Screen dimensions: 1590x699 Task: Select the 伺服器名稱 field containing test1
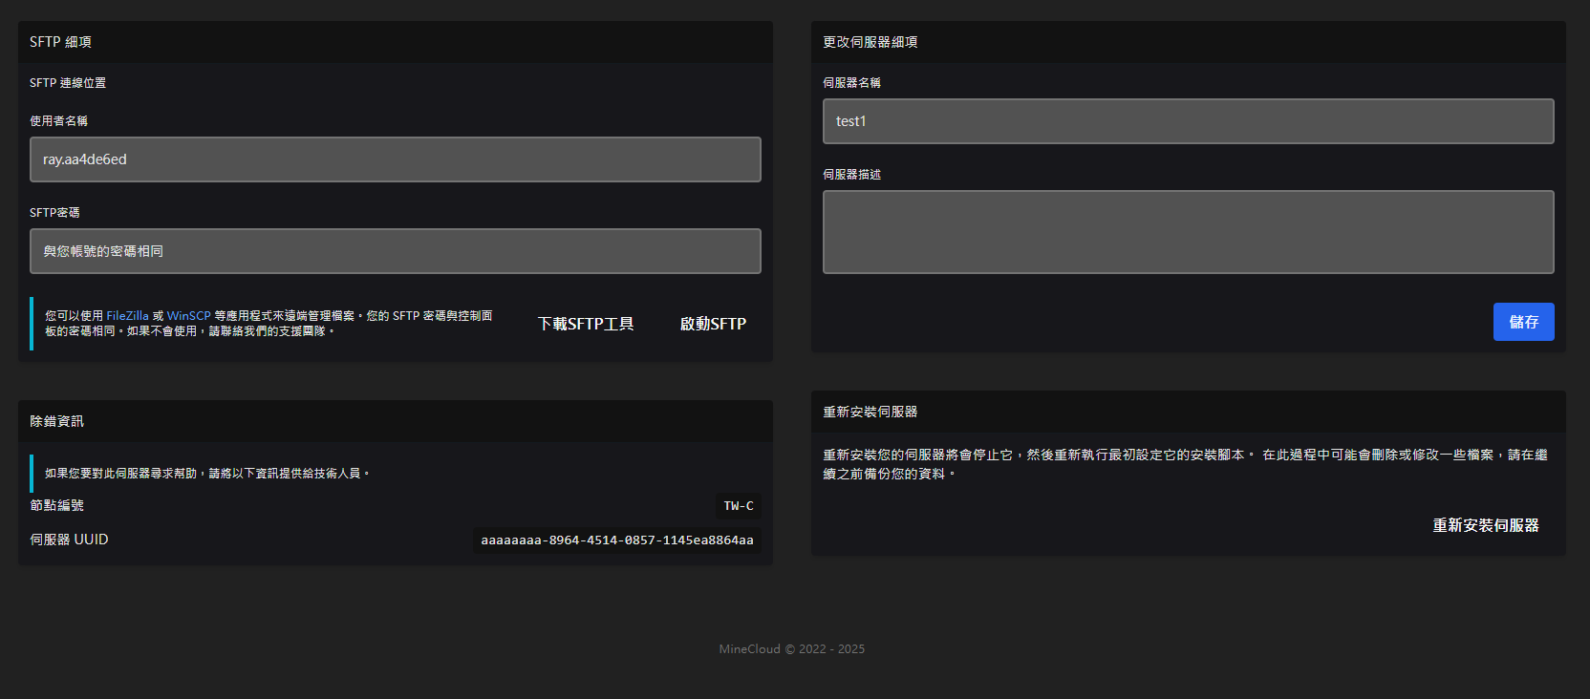[1188, 121]
